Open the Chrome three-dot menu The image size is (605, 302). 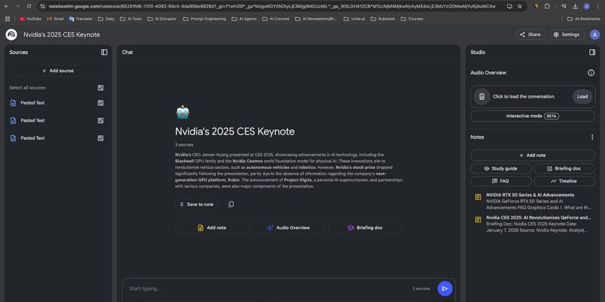(x=598, y=6)
